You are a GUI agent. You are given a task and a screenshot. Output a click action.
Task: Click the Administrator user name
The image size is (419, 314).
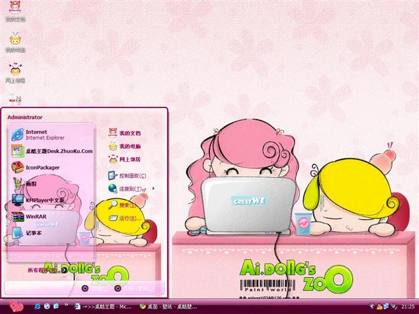tap(25, 117)
